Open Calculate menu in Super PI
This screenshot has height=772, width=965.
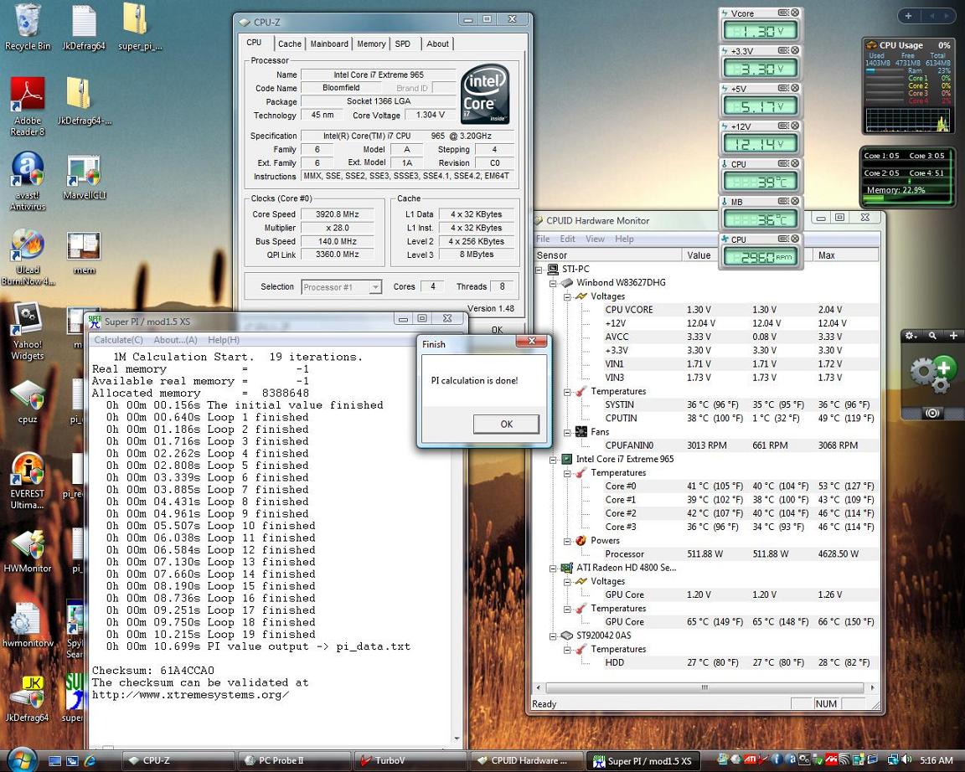point(118,340)
